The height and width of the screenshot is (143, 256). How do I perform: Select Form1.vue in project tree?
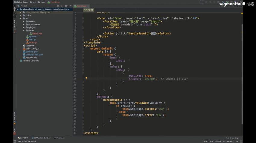(36, 33)
